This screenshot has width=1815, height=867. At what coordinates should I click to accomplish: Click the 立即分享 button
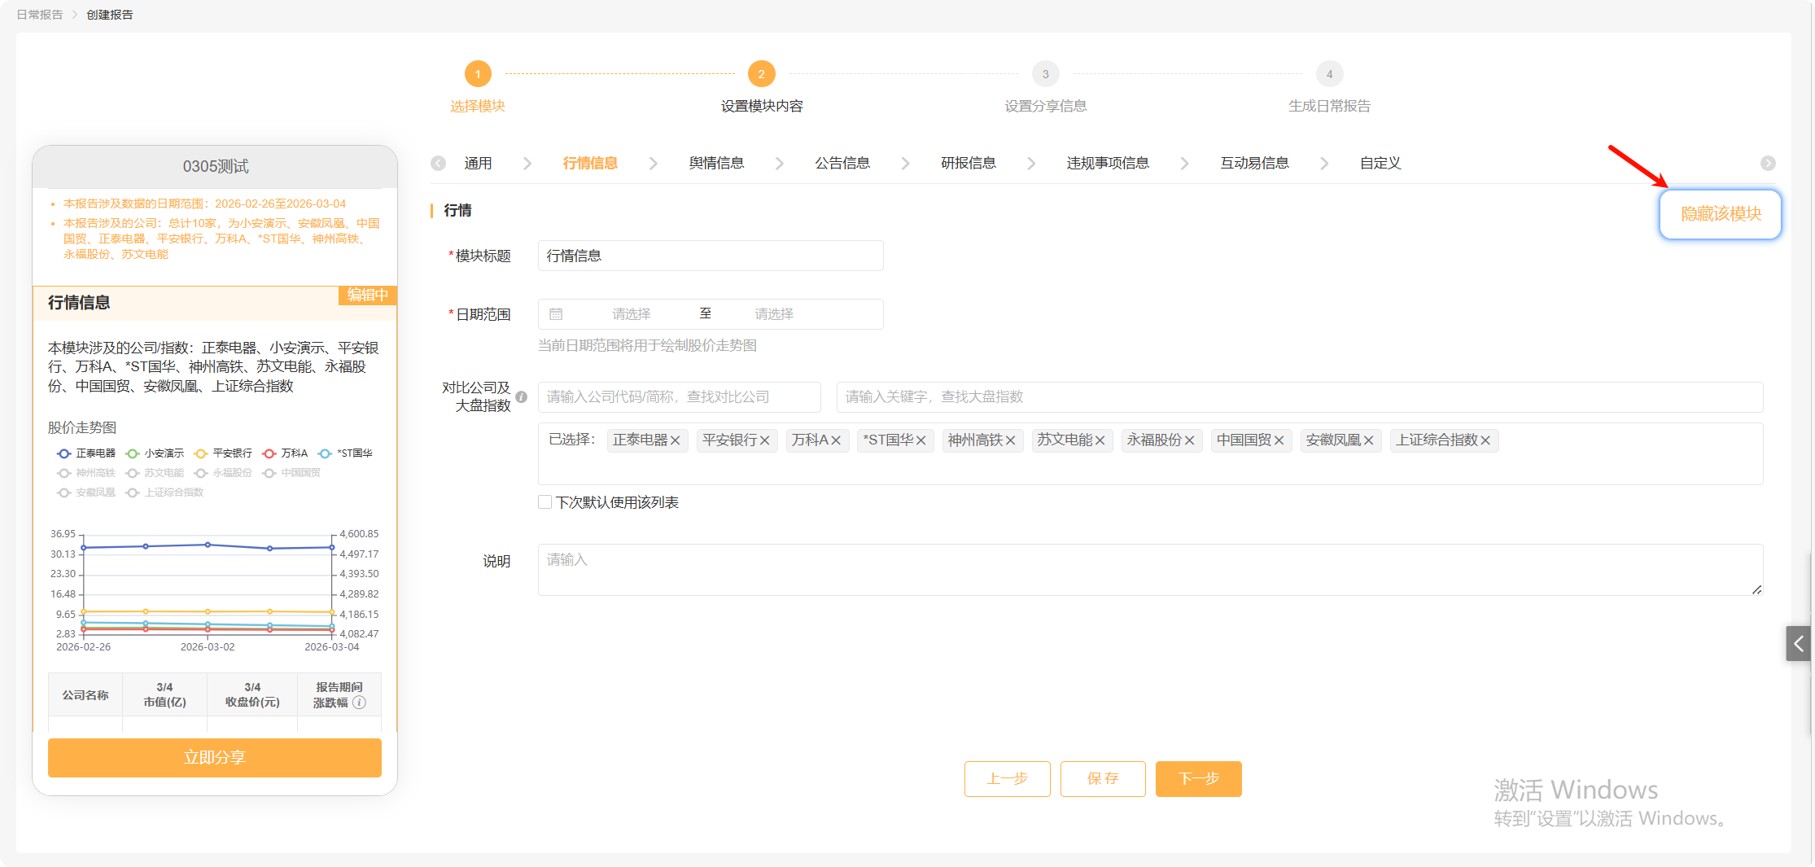coord(215,758)
